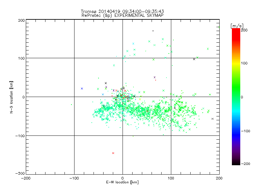258x194 pixels.
Task: Click the colorbar '200' top label
Action: 244,30
